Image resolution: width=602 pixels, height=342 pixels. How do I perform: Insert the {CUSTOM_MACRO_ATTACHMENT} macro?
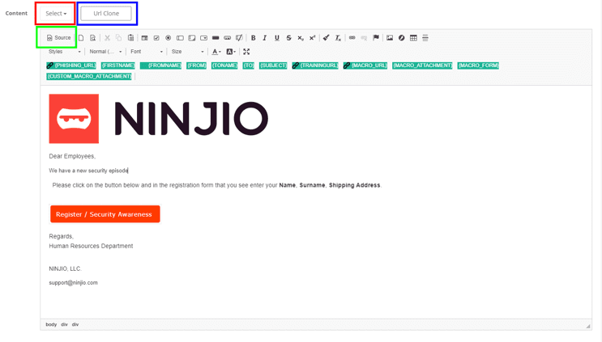tap(89, 76)
